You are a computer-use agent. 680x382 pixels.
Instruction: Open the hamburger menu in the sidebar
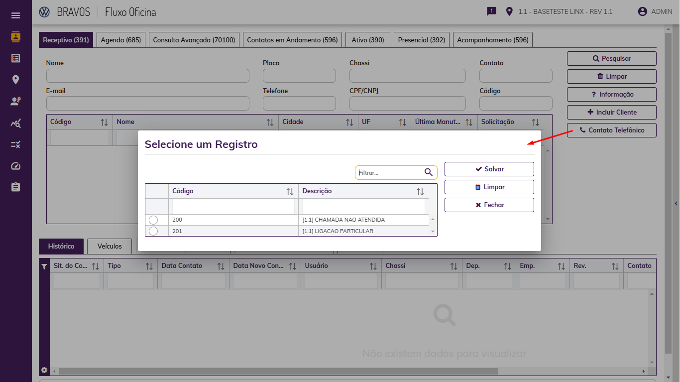pyautogui.click(x=15, y=15)
